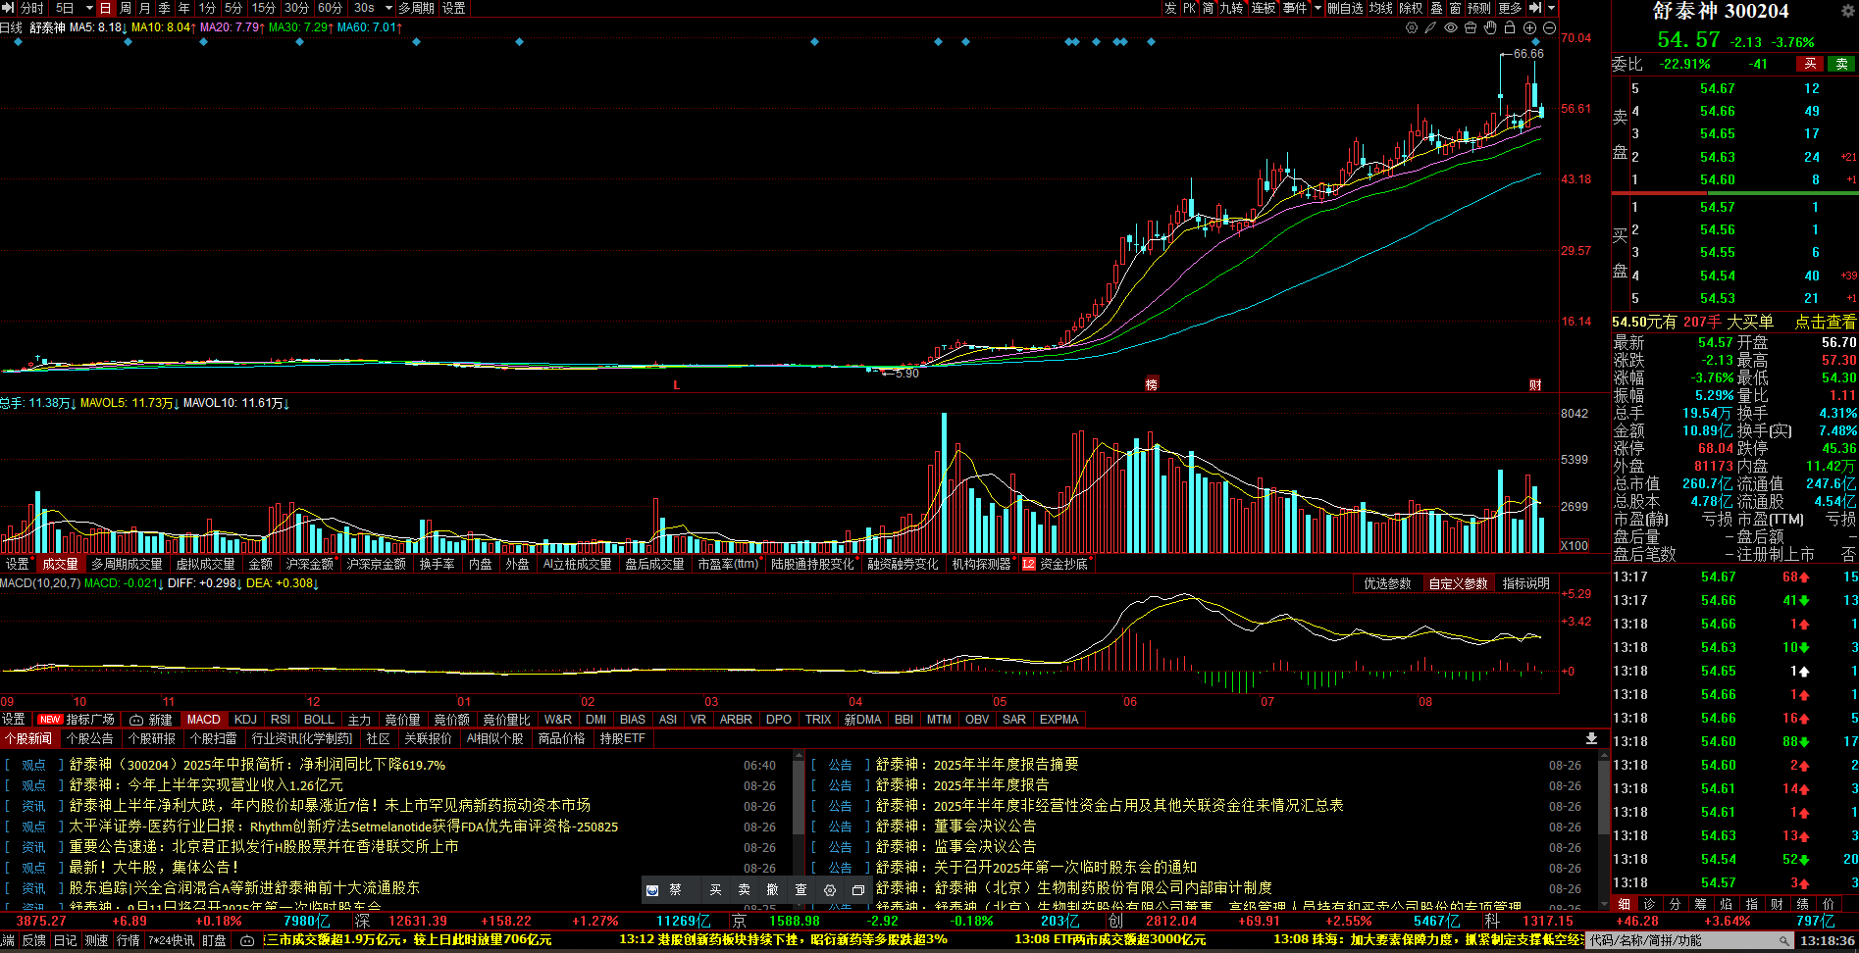Click the PK compare button

[1189, 8]
